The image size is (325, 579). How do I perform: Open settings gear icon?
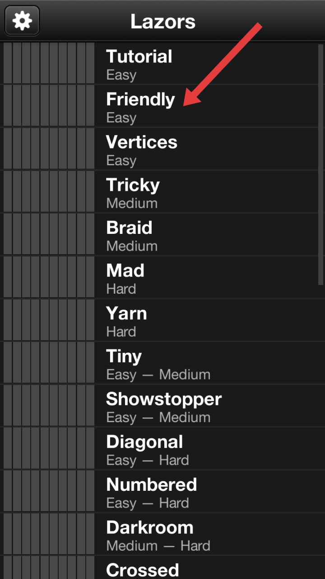pyautogui.click(x=22, y=21)
